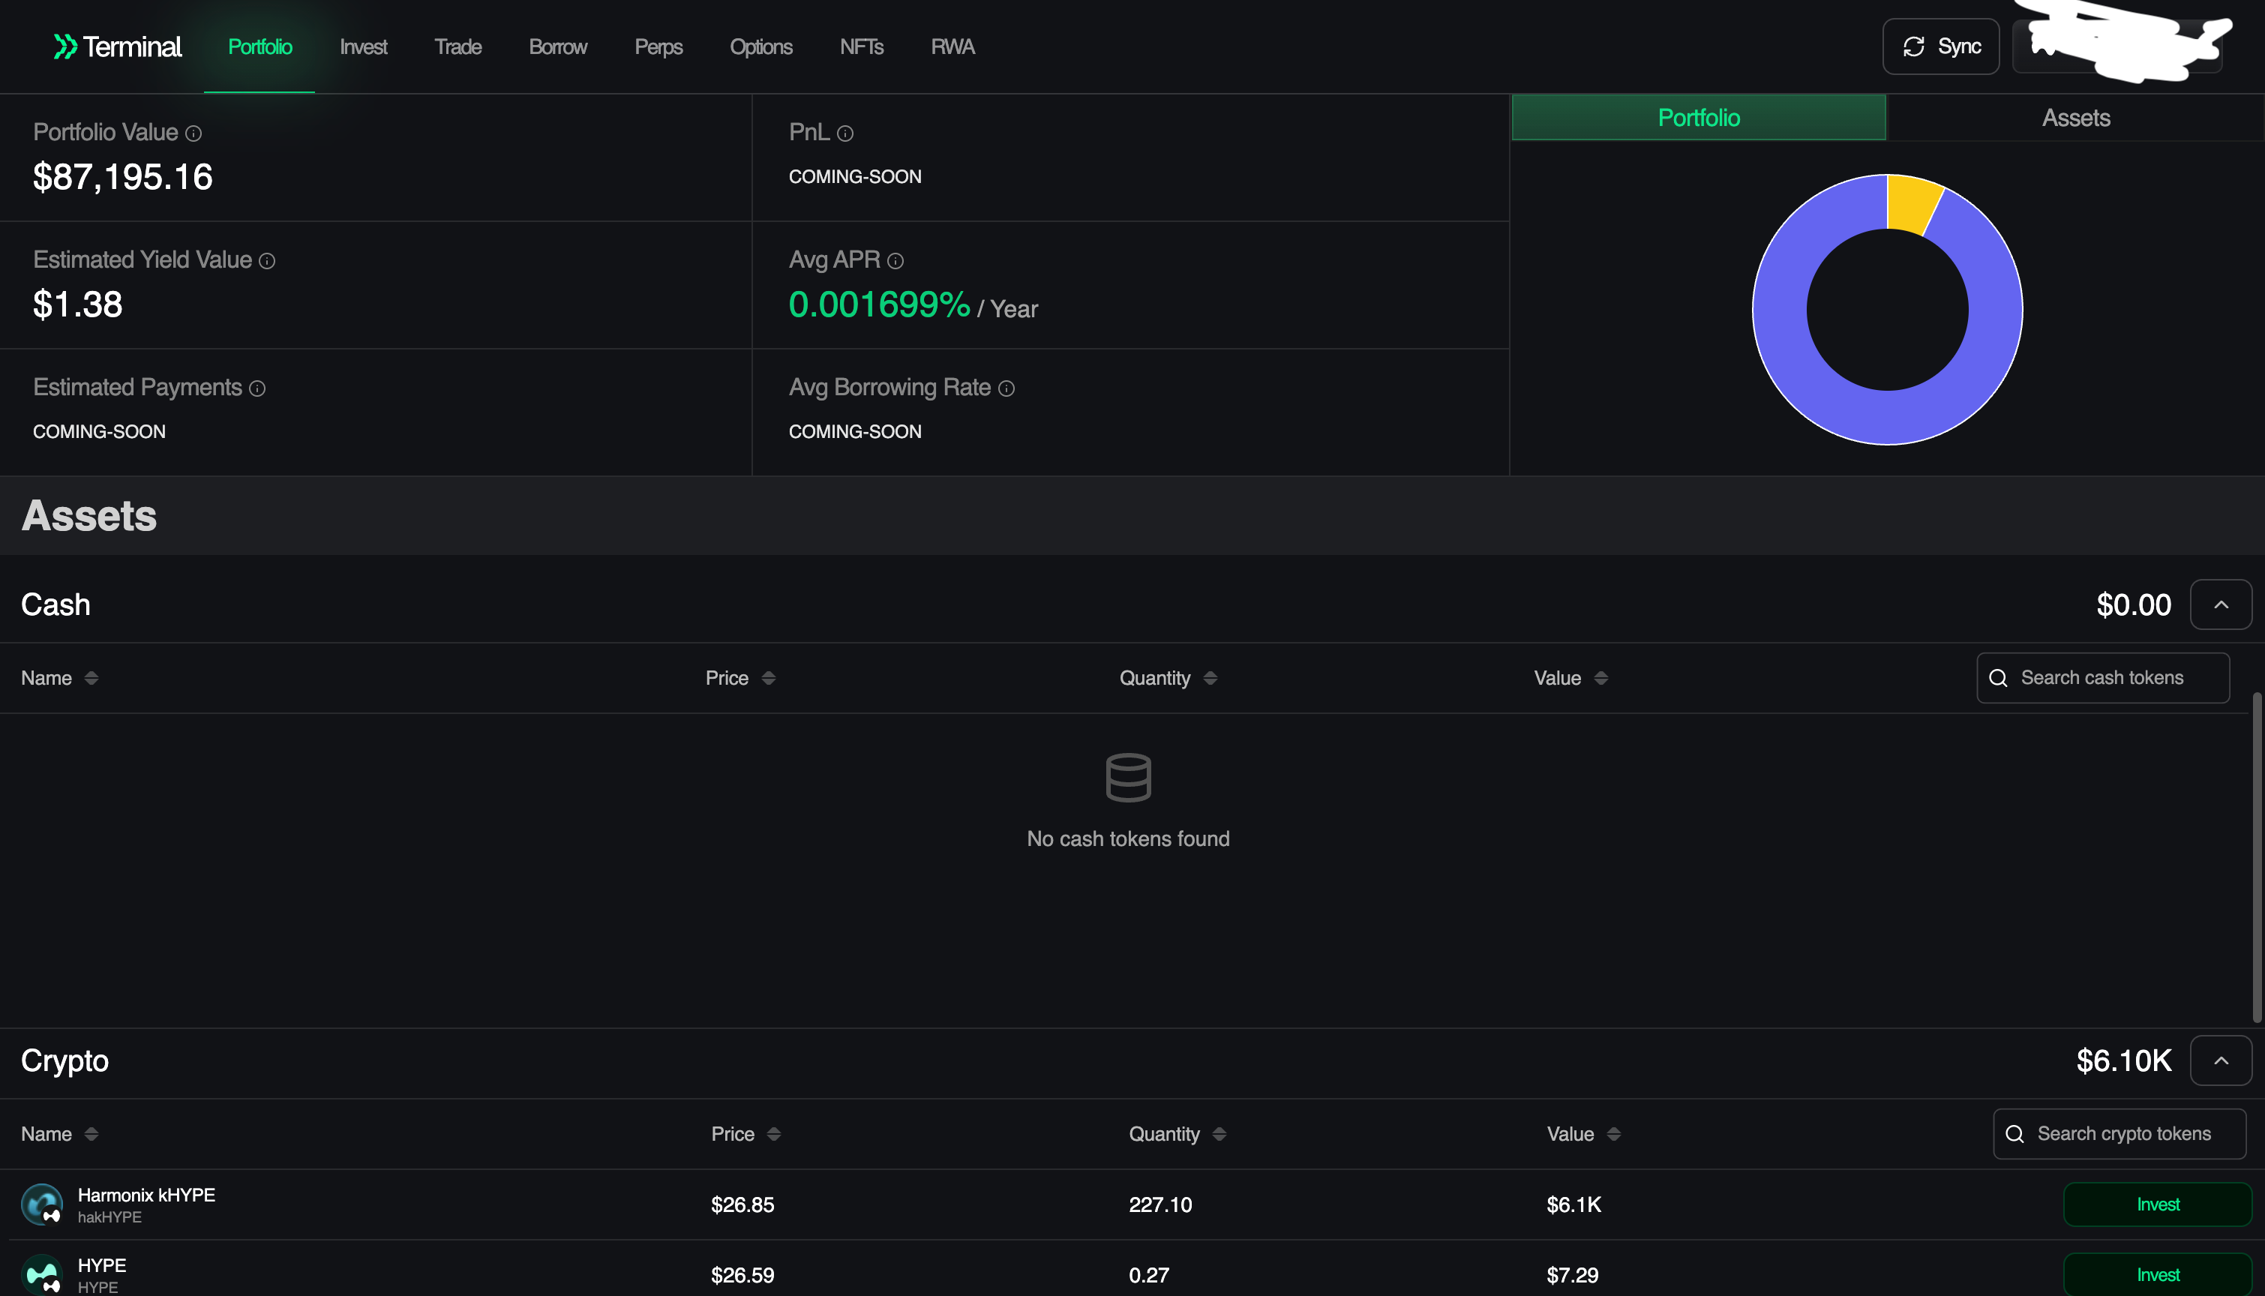
Task: Collapse the Cash section chevron
Action: click(2221, 605)
